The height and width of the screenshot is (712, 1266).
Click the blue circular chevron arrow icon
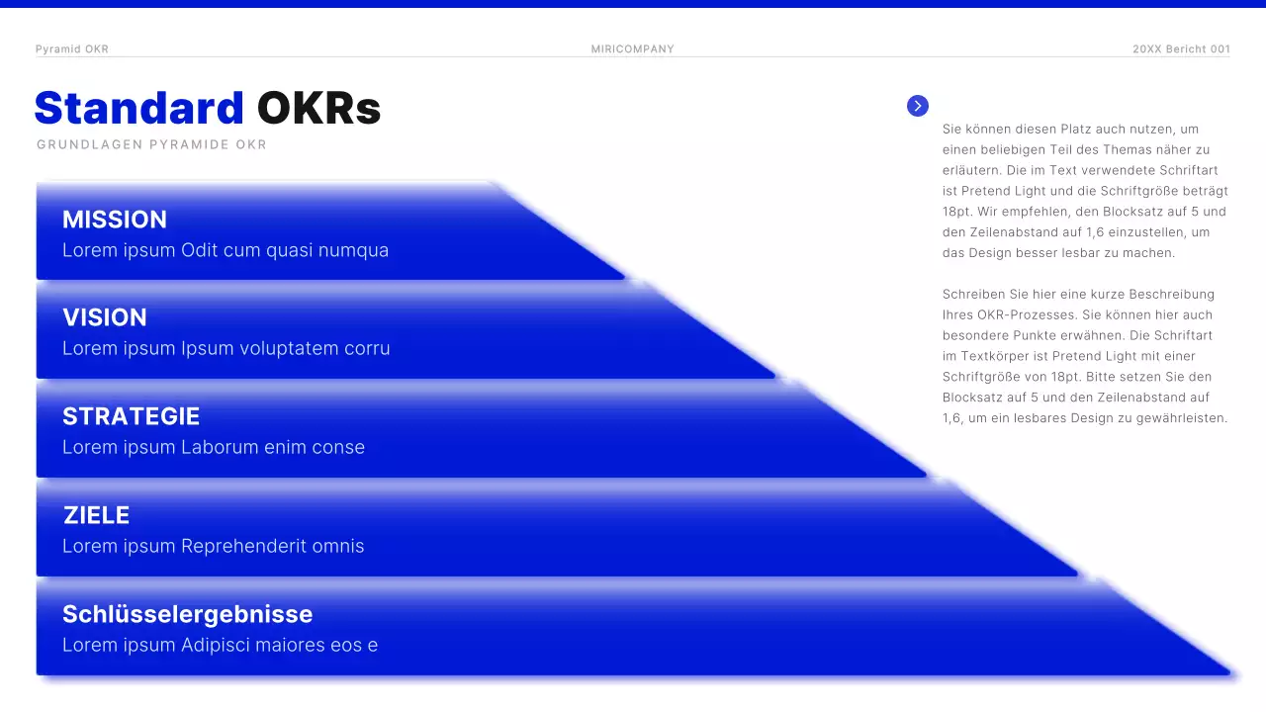pos(918,106)
